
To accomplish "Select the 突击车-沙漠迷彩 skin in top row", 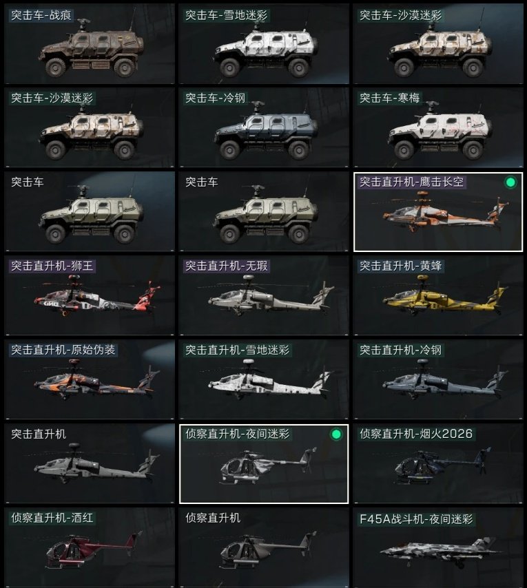I will point(438,44).
